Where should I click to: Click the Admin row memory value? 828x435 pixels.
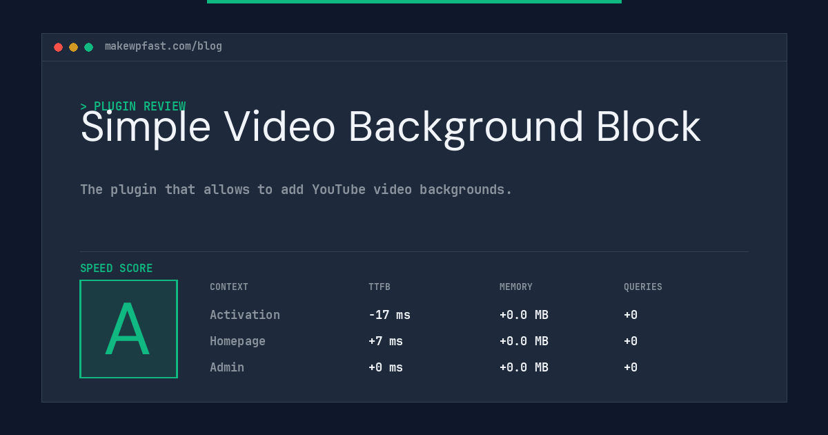click(524, 367)
